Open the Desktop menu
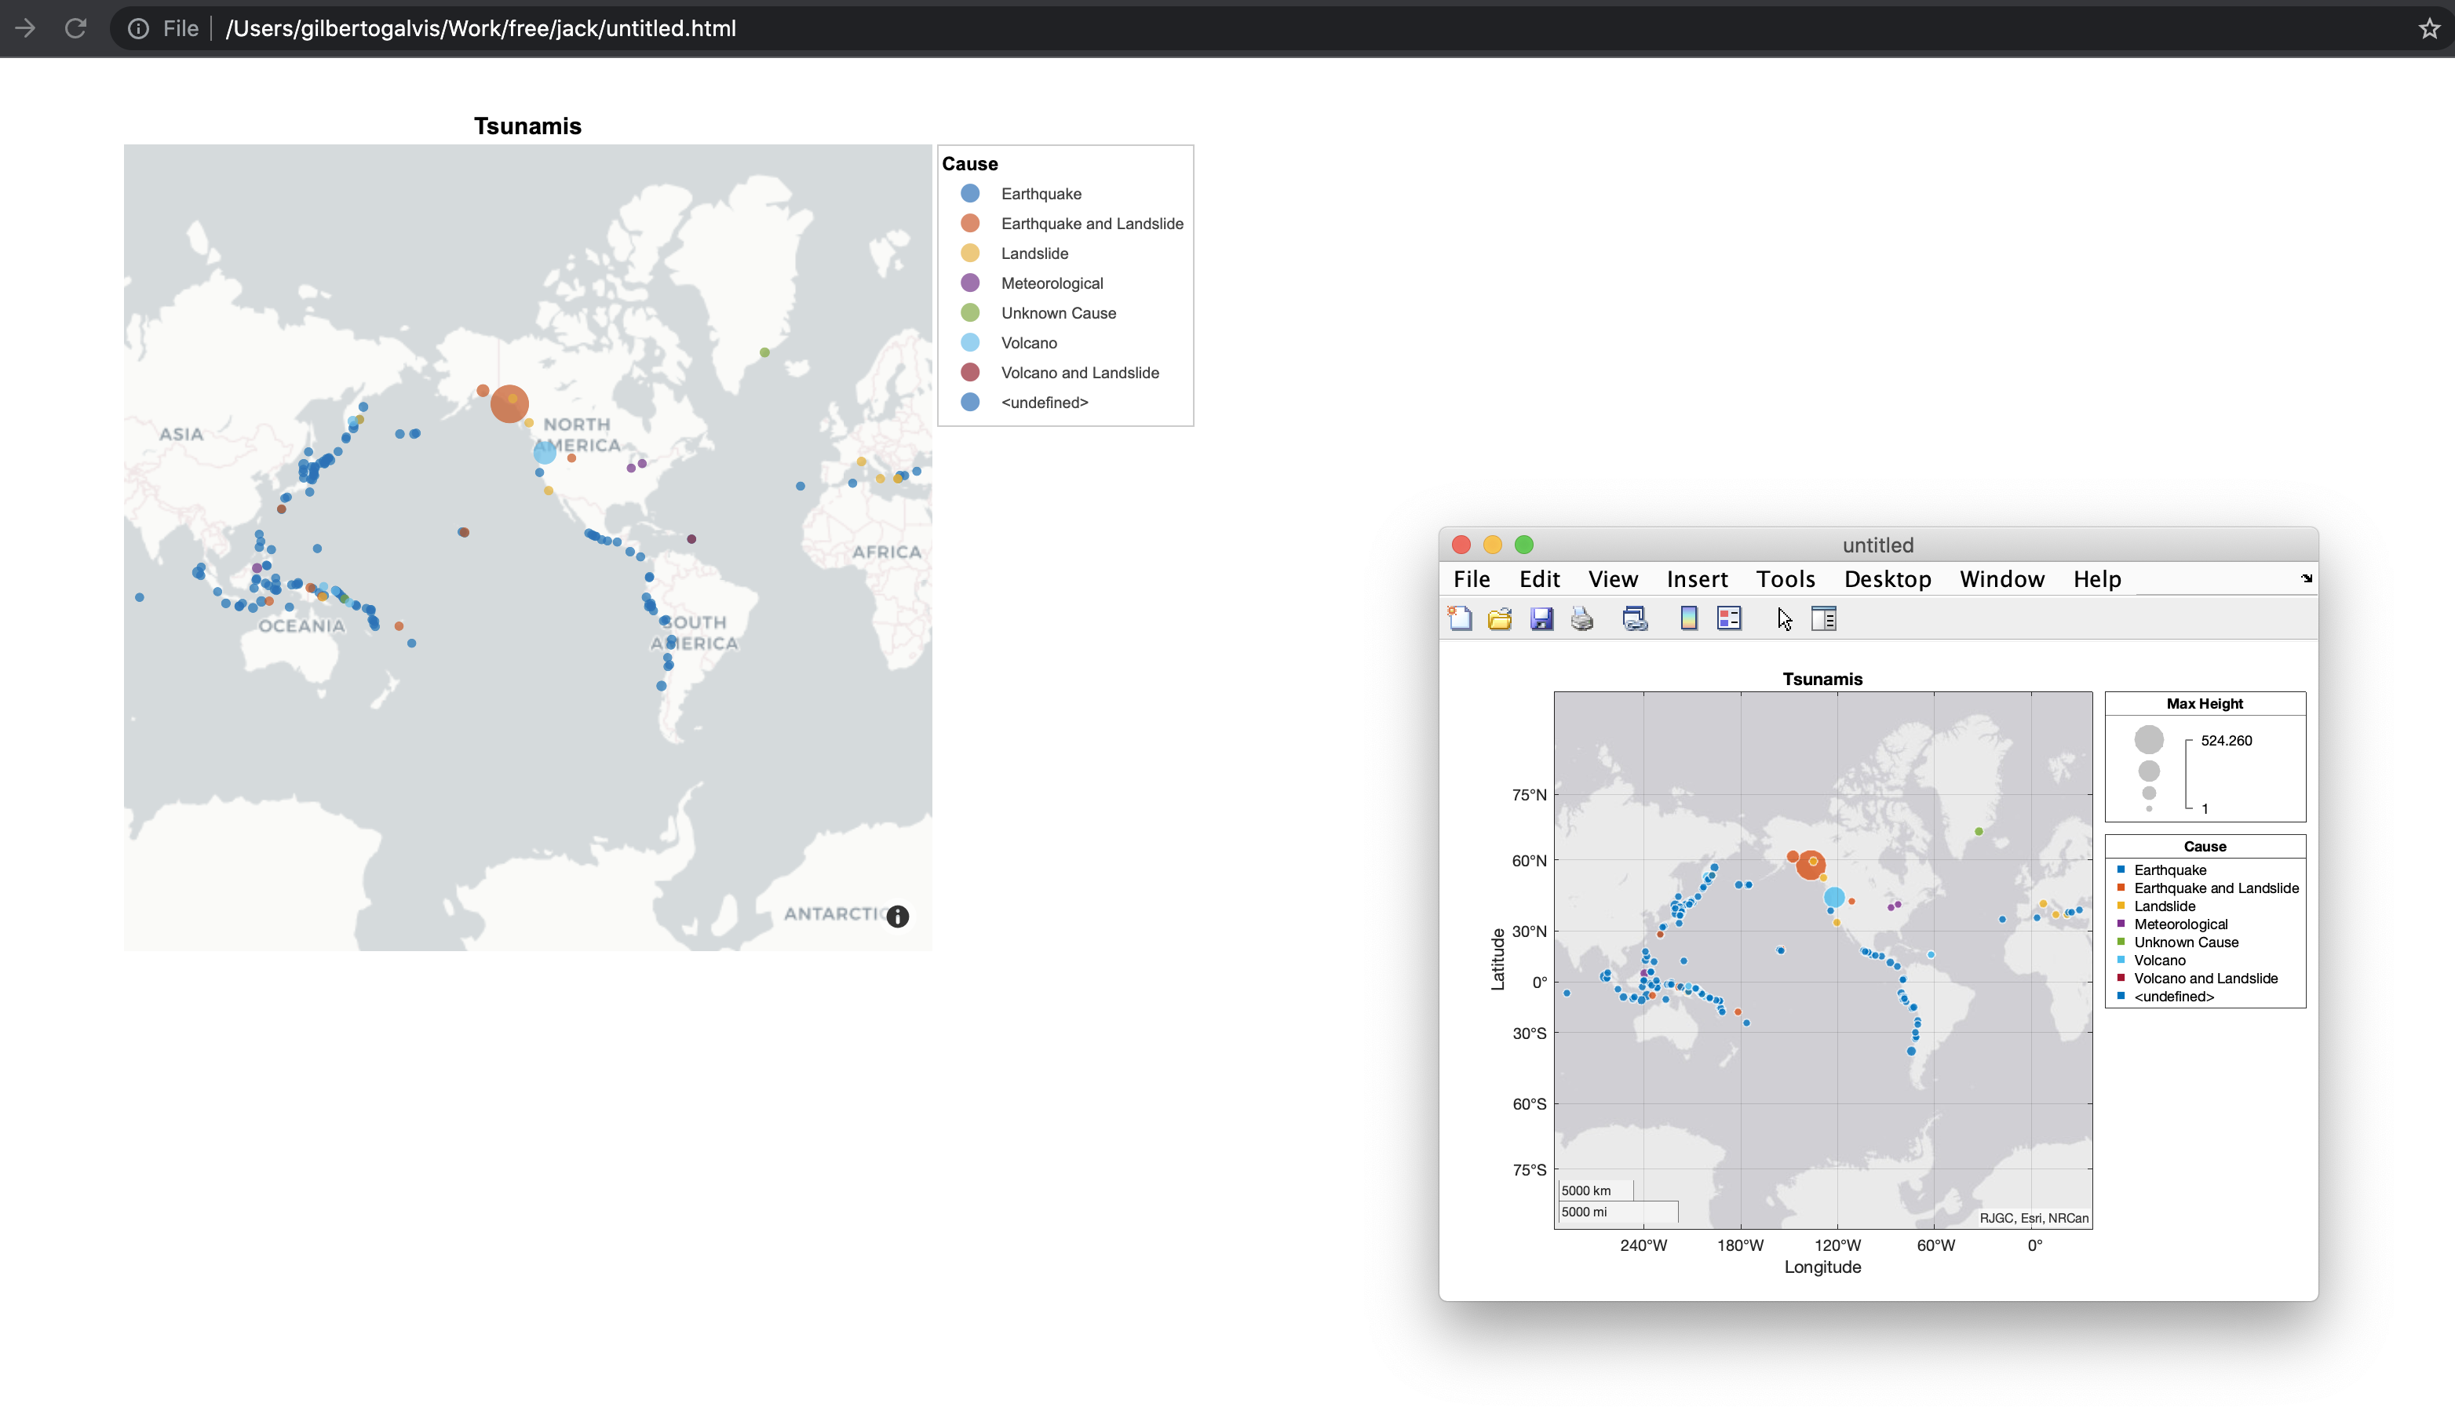Screen dimensions: 2455x1411 coord(1887,578)
